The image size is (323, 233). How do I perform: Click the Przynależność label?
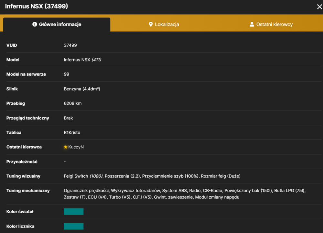tap(22, 161)
